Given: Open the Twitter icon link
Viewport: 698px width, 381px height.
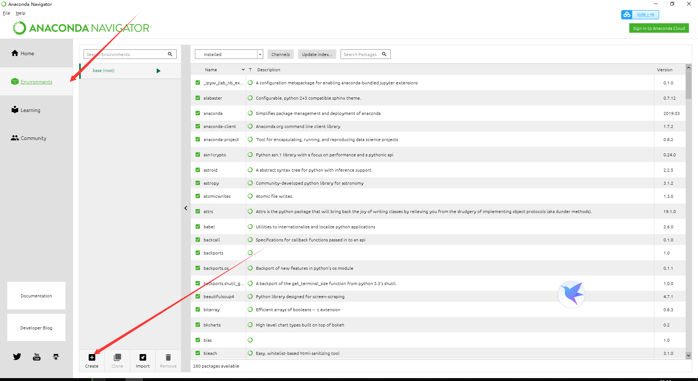Looking at the screenshot, I should [17, 357].
